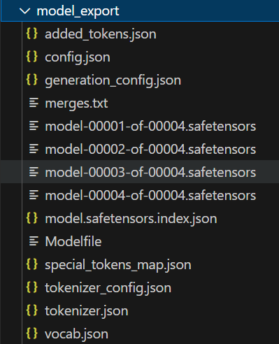
Task: Click the JSON icon of tokenizer_config.json
Action: pos(32,287)
